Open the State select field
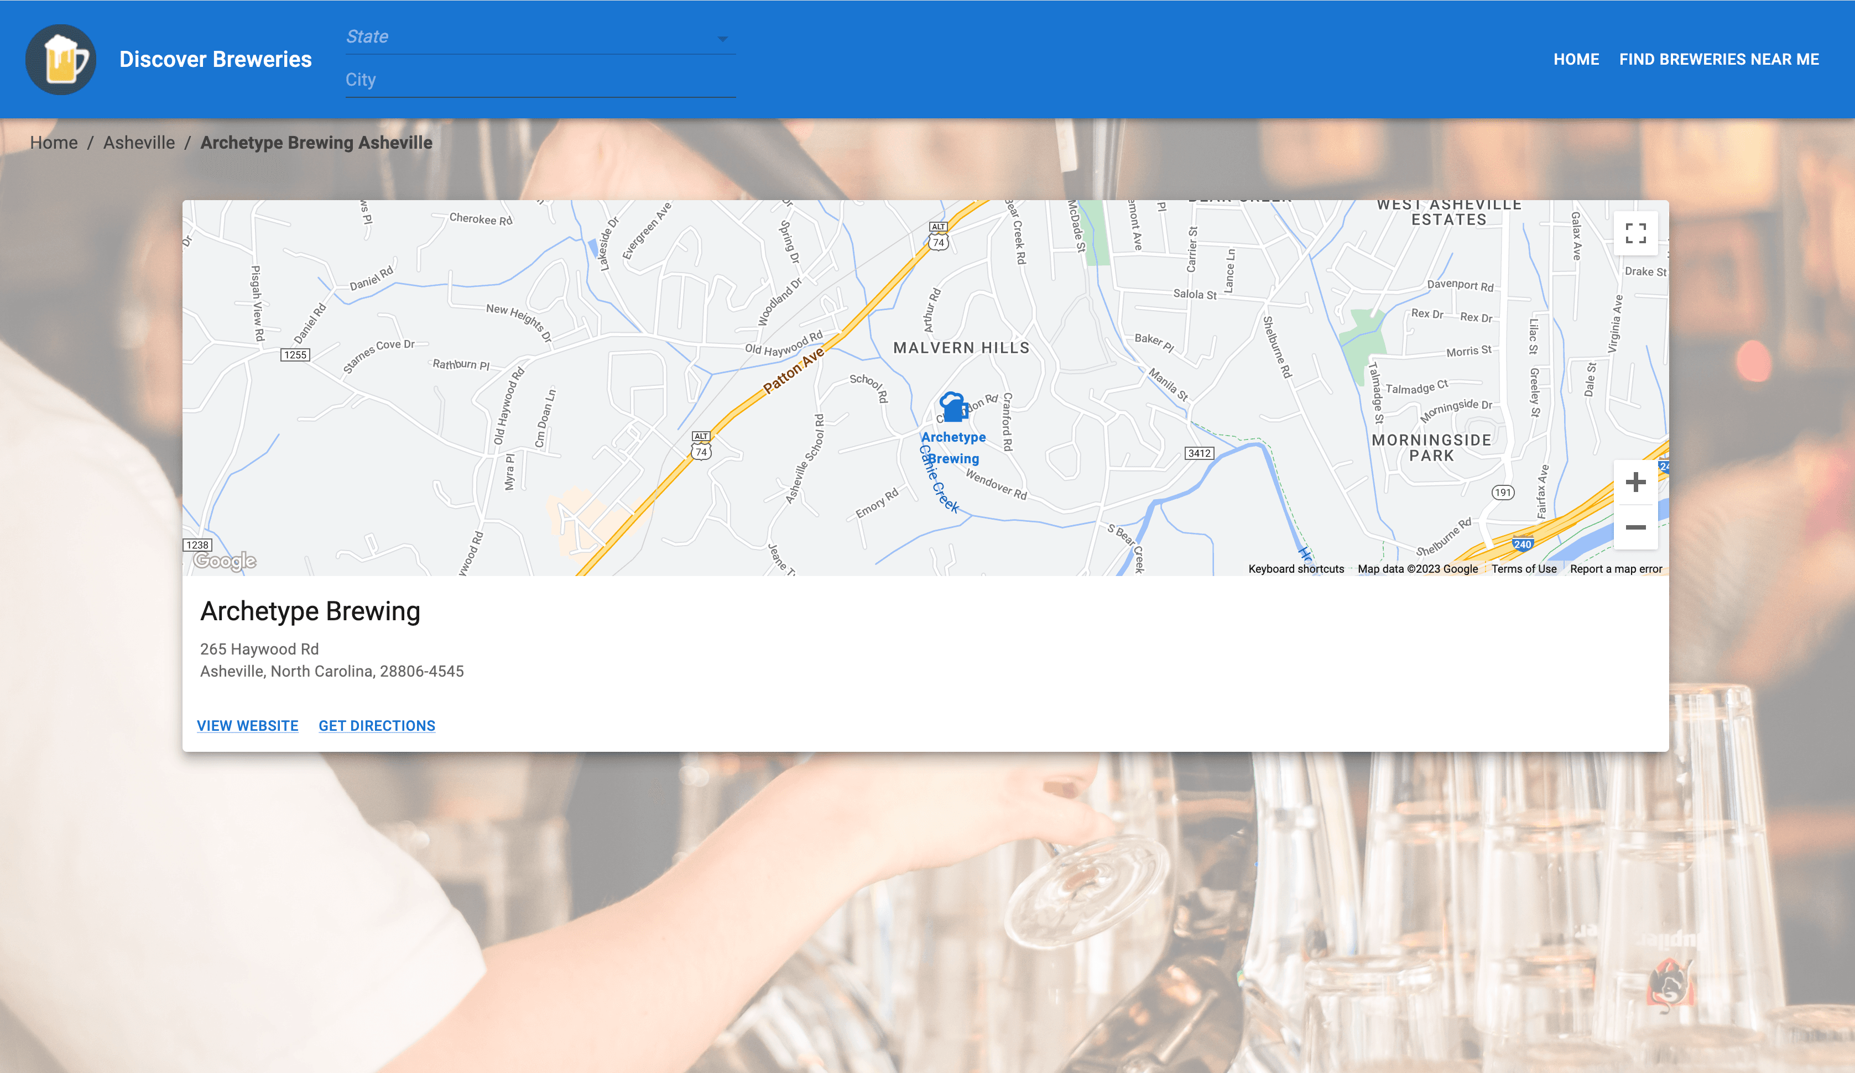This screenshot has height=1073, width=1855. point(540,37)
